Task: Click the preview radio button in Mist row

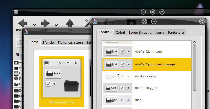Action: coord(128,100)
